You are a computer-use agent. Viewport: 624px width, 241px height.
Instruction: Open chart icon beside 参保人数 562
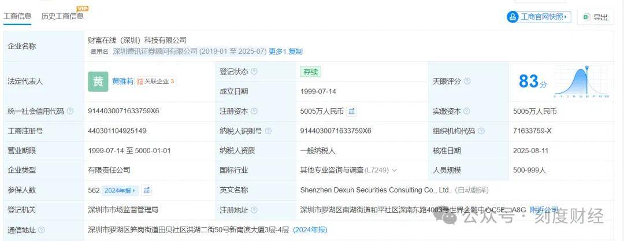point(147,190)
